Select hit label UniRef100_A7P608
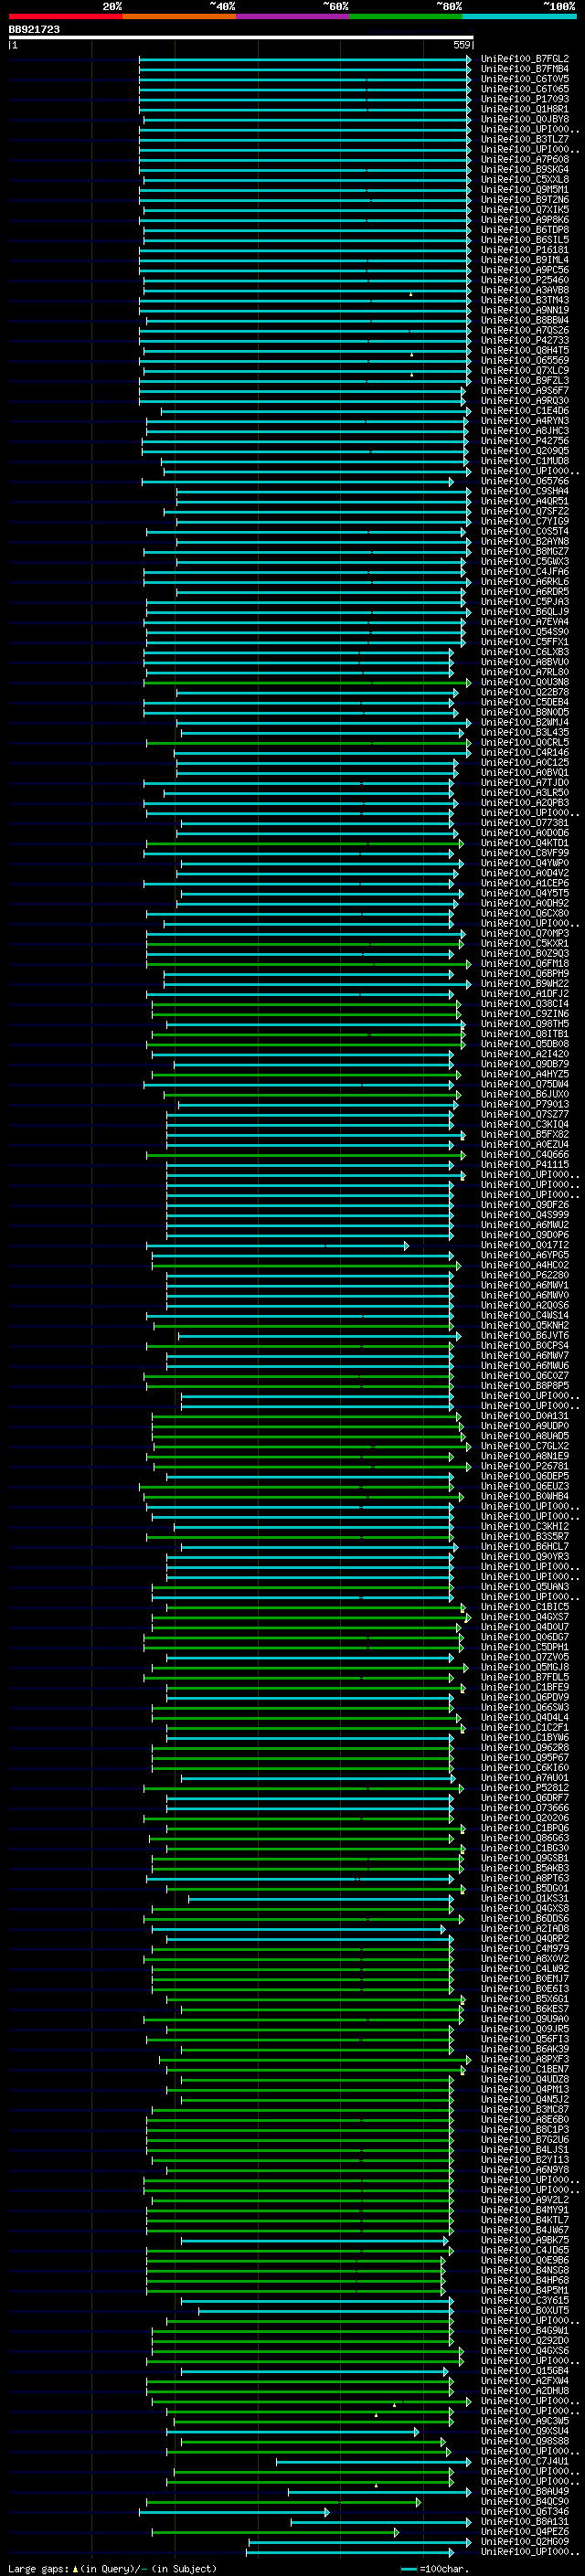Screen dimensions: 585x2576 pos(525,159)
